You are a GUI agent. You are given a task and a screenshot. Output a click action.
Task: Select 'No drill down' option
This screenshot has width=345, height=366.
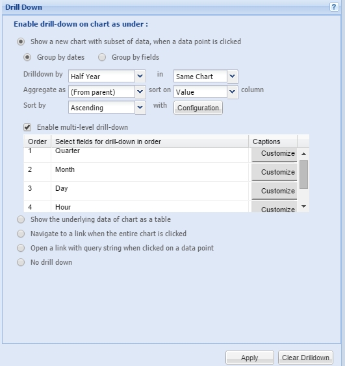pos(21,262)
